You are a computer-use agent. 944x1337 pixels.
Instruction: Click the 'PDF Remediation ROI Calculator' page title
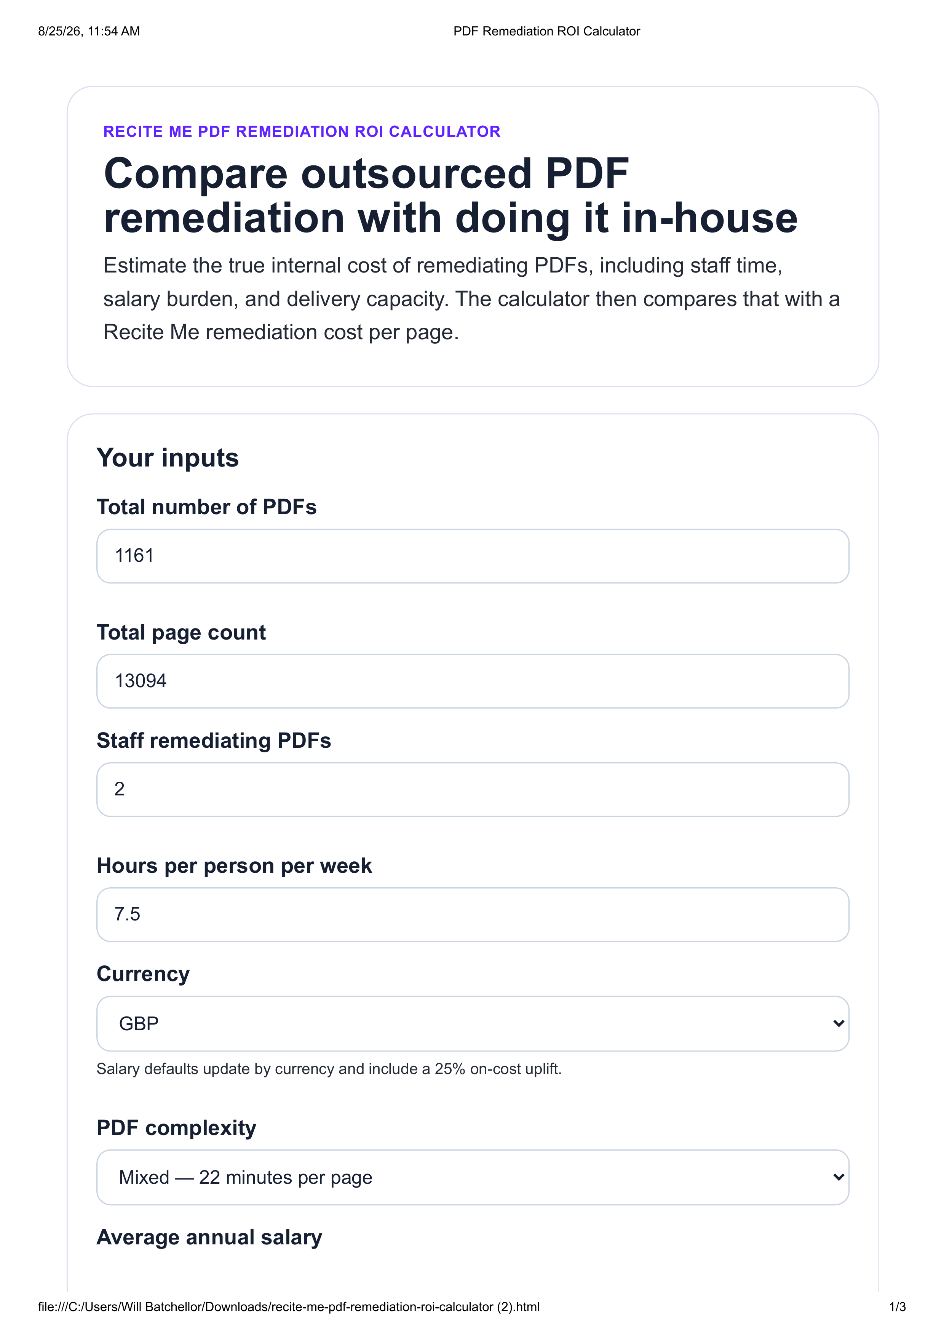point(546,32)
